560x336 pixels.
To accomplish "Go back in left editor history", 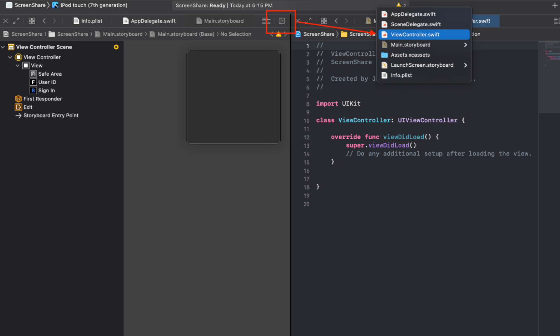I will click(44, 21).
